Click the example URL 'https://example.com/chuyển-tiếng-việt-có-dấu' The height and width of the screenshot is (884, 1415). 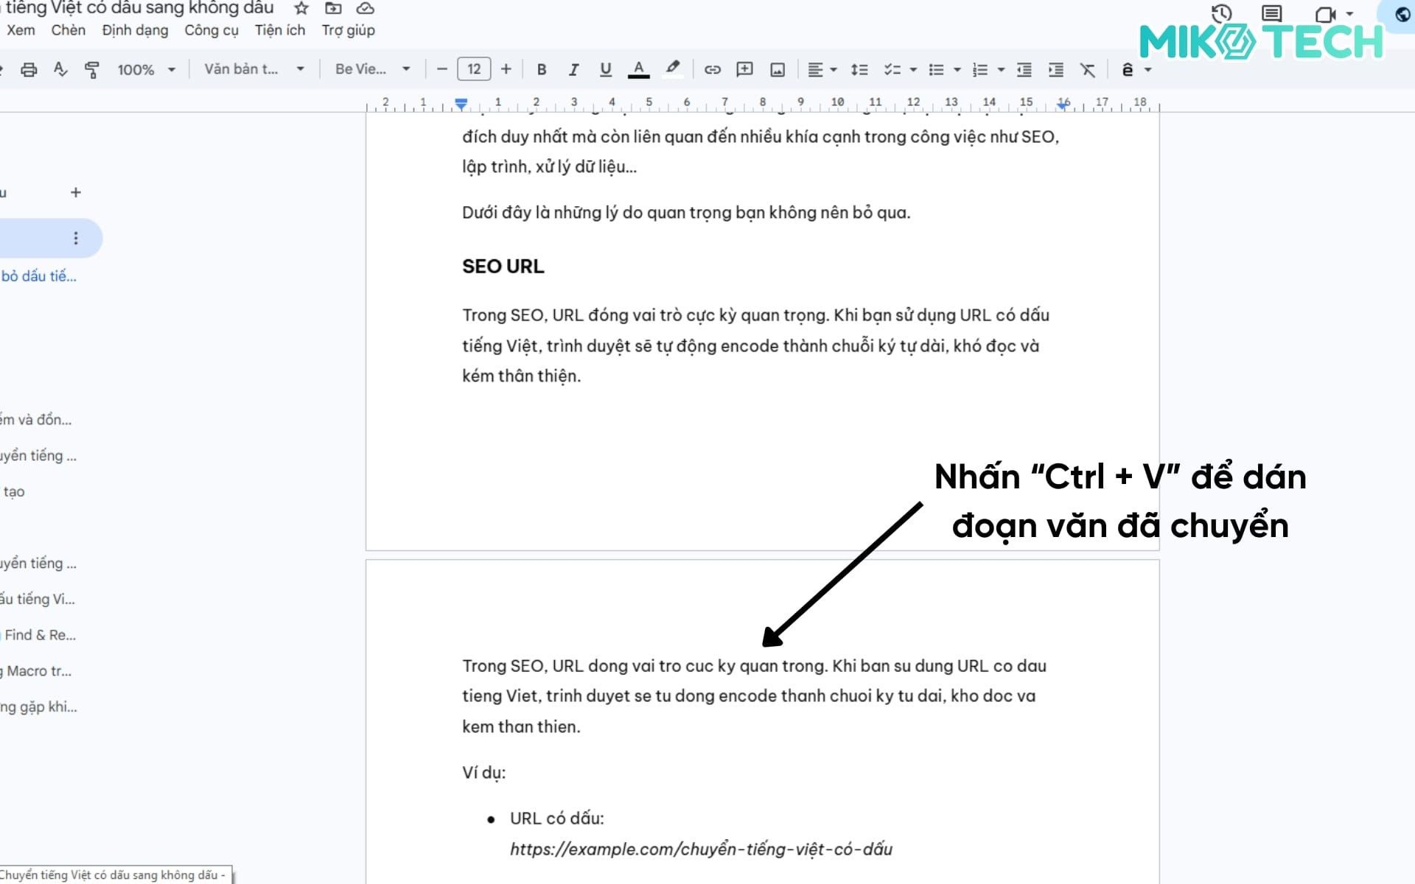click(x=701, y=849)
